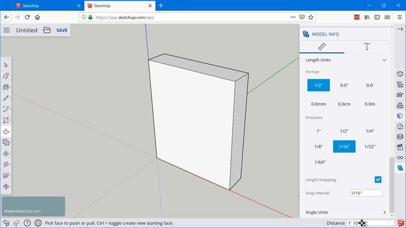Open the hamburger main menu
Image resolution: width=406 pixels, height=228 pixels.
7,30
